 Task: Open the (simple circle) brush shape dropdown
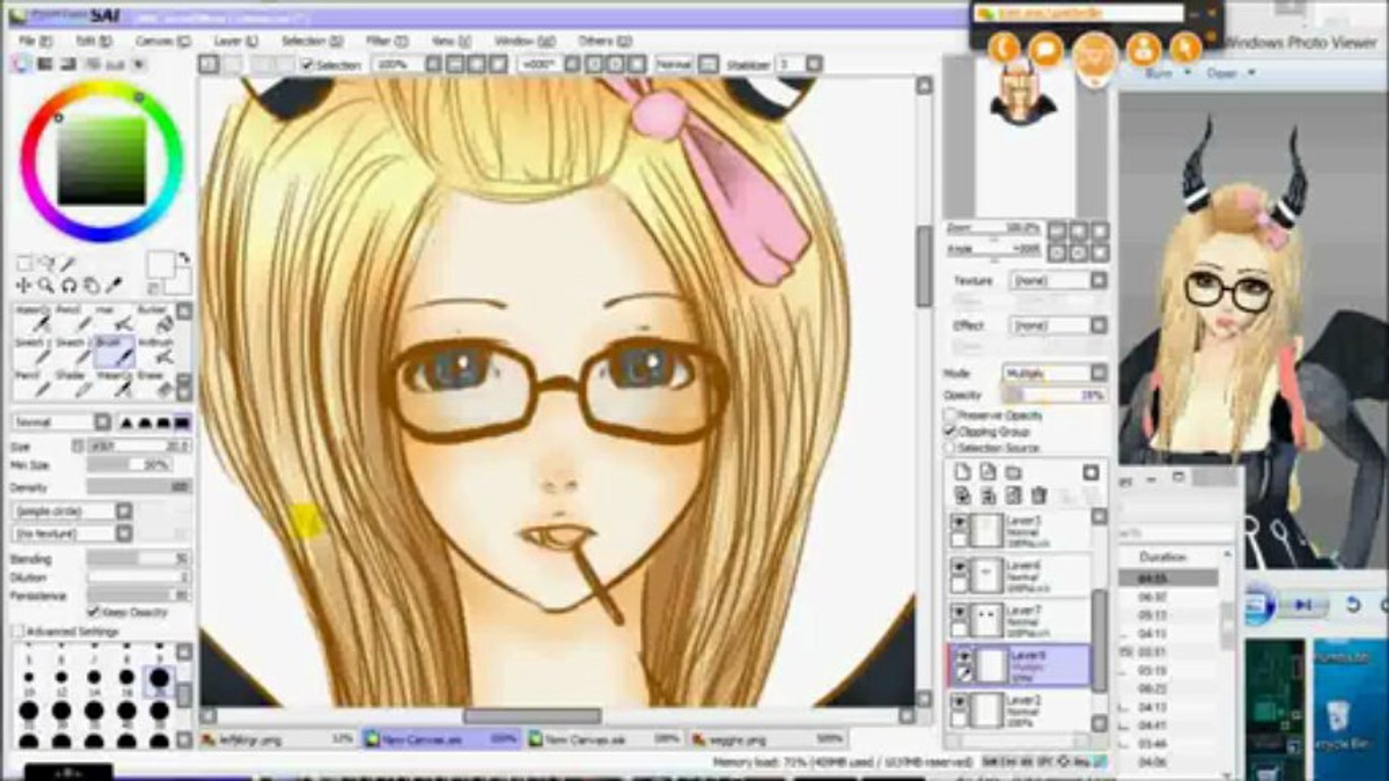tap(72, 511)
